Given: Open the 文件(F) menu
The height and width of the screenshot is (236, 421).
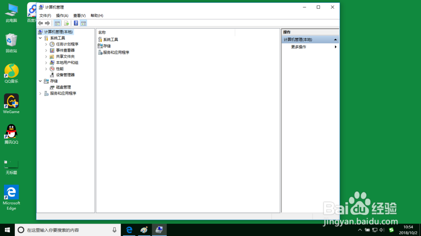Looking at the screenshot, I should [x=45, y=16].
